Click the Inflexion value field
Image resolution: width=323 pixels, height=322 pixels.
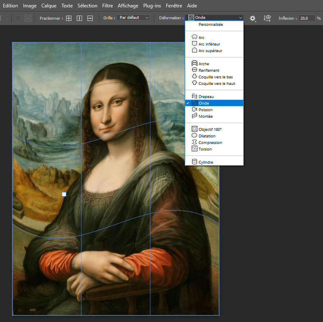tap(307, 18)
